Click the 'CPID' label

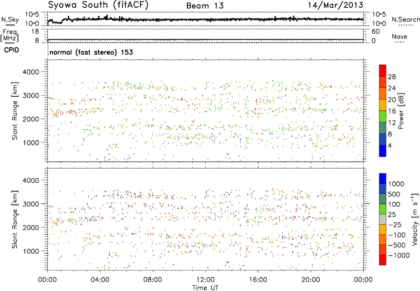pos(12,50)
